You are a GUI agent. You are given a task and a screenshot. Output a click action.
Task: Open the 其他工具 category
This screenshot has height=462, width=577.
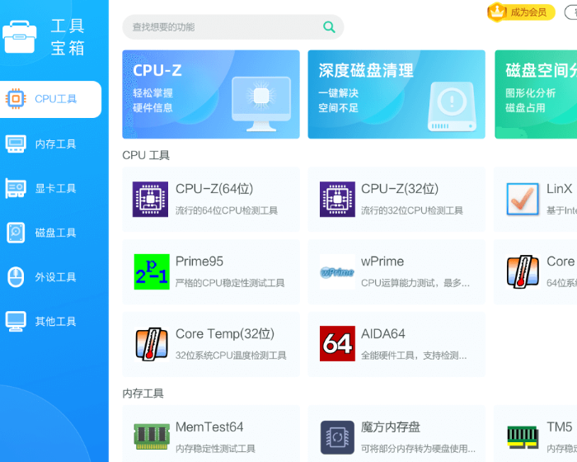(x=51, y=322)
